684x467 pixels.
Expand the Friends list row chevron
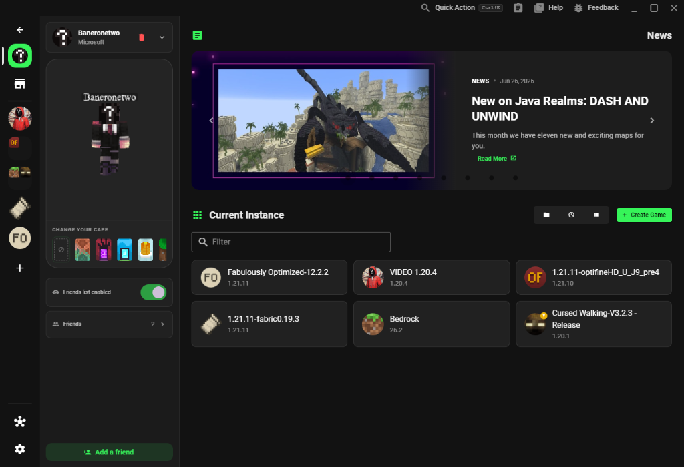pos(162,324)
